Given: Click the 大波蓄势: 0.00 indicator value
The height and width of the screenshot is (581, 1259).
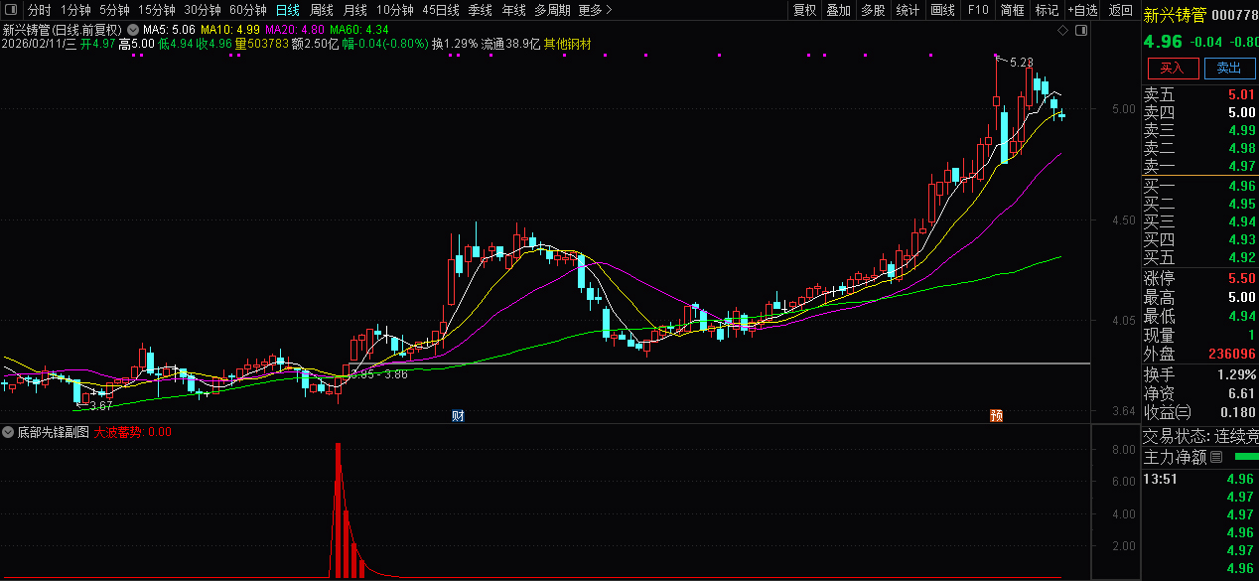Looking at the screenshot, I should tap(133, 433).
